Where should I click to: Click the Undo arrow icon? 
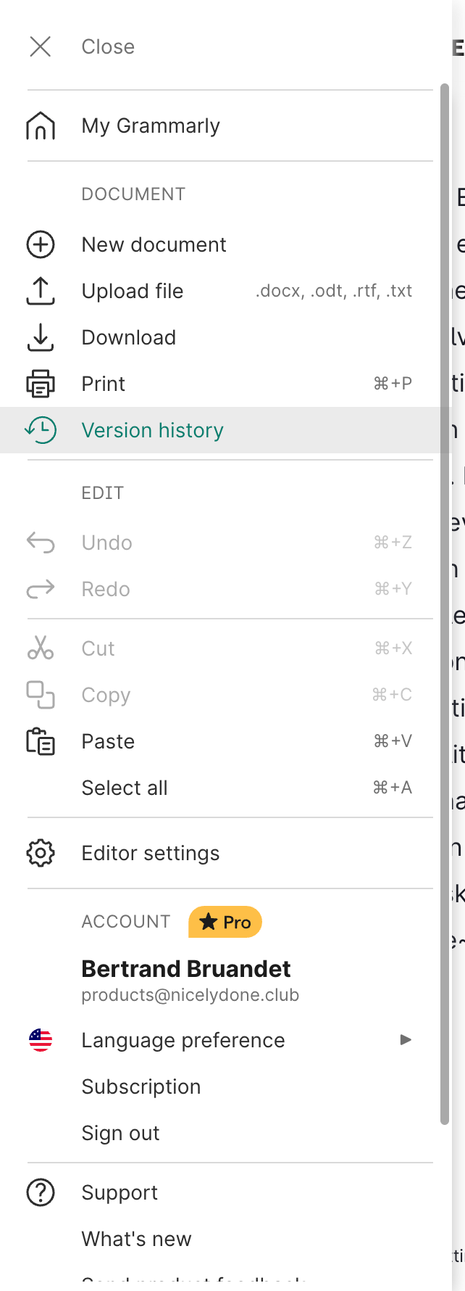point(41,542)
